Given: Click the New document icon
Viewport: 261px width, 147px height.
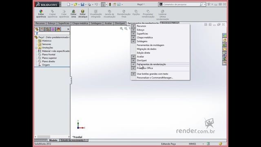Looking at the screenshot, I should [x=69, y=4].
